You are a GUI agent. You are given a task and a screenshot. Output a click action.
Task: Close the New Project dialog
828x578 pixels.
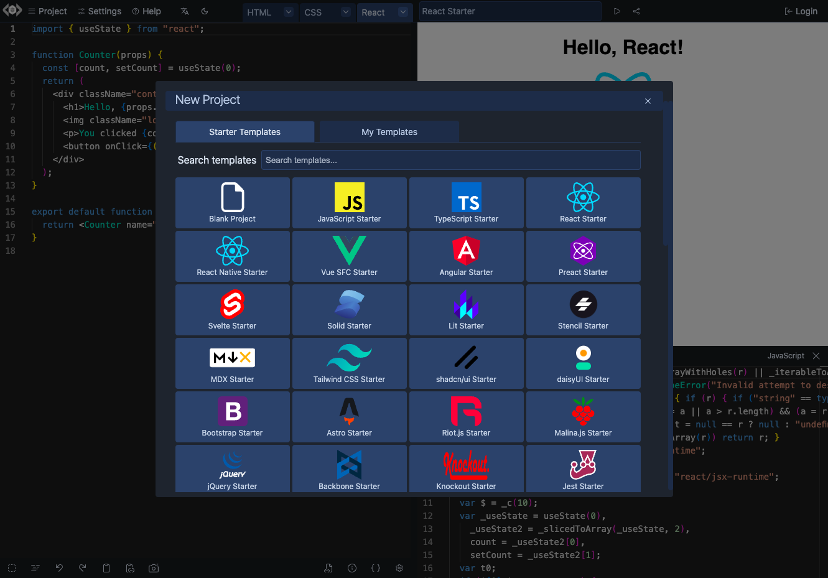click(x=648, y=101)
